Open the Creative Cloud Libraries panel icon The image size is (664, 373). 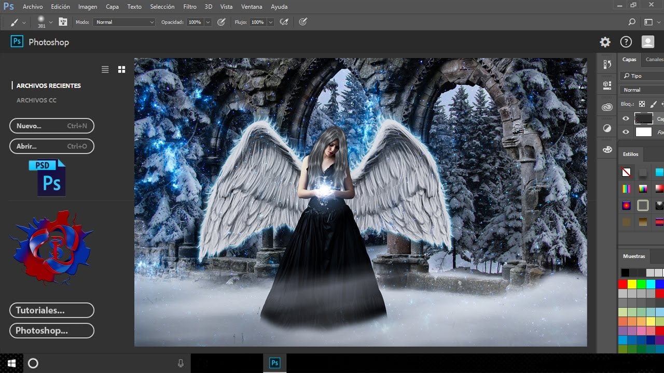607,107
